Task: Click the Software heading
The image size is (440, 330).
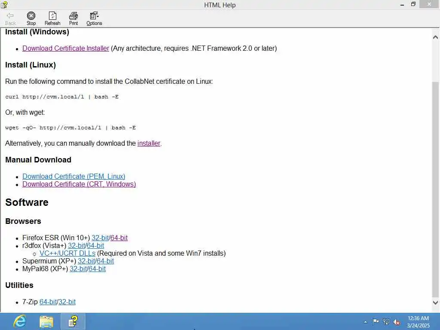Action: tap(27, 202)
